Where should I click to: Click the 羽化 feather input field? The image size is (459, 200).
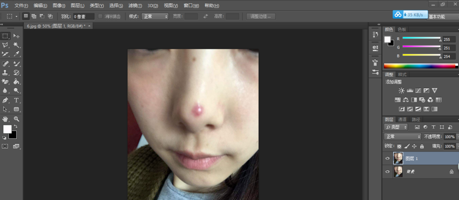[x=83, y=16]
